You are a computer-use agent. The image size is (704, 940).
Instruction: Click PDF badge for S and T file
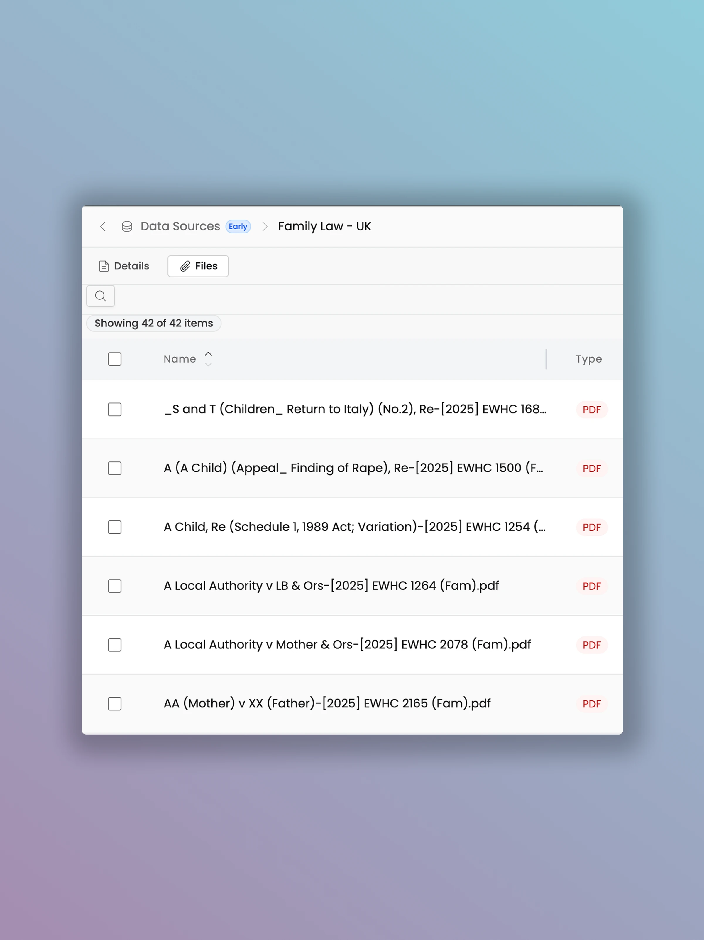click(x=591, y=410)
